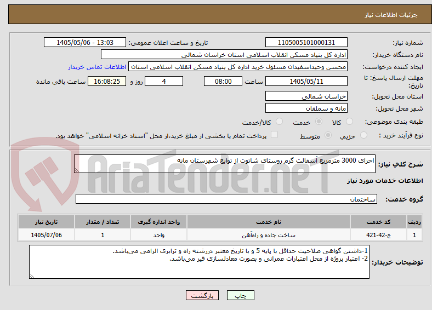The width and height of the screenshot is (432, 310).
Task: Click the remaining time field 16:08:25
Action: 107,81
